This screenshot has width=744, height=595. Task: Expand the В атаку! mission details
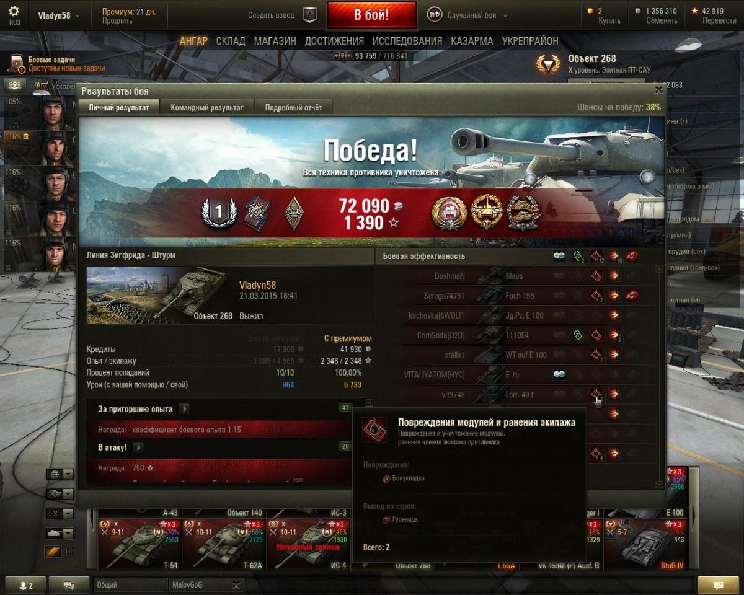138,447
